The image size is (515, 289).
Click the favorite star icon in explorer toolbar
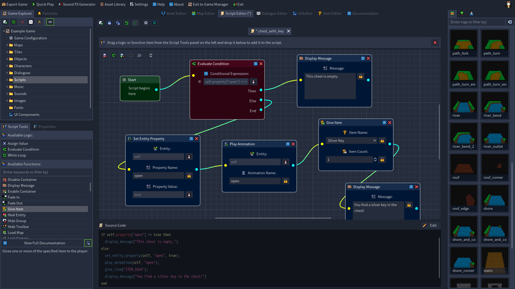[x=39, y=22]
